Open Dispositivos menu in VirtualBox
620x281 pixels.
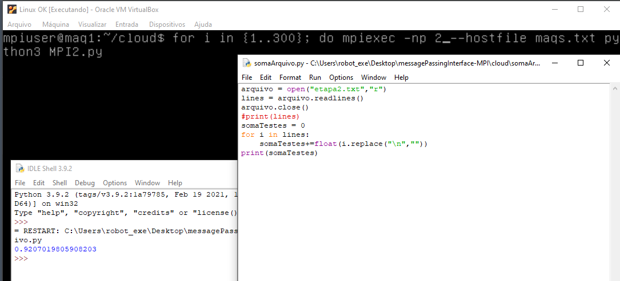(x=167, y=25)
